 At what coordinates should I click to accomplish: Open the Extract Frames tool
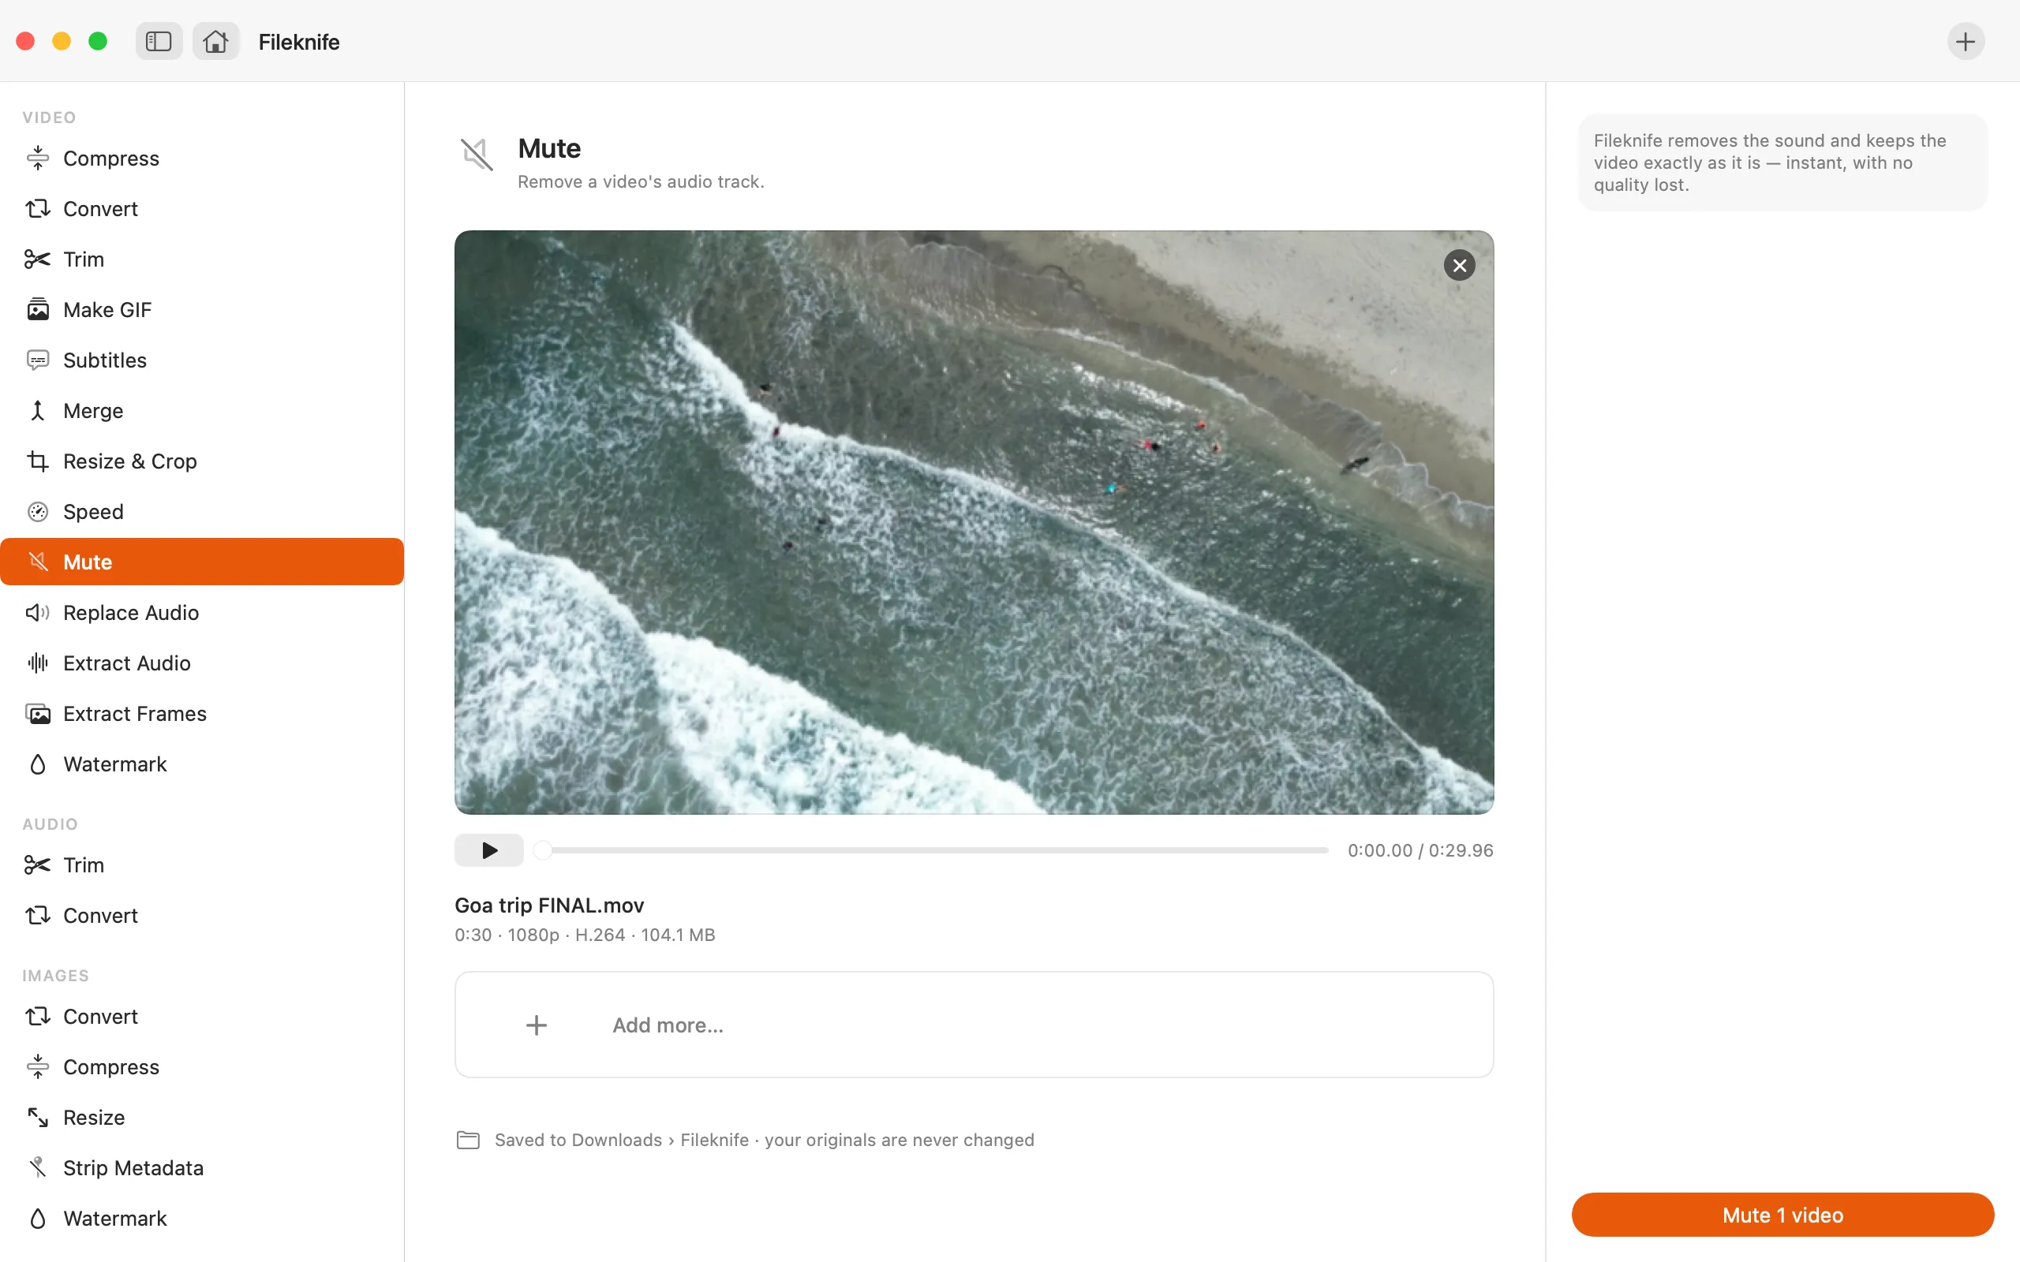tap(202, 714)
